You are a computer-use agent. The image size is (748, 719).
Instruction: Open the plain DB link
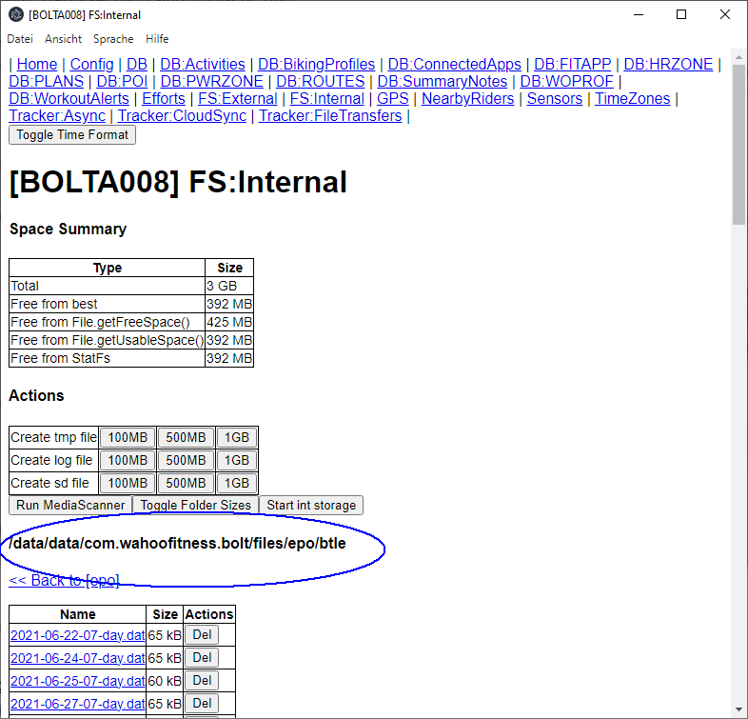point(136,64)
